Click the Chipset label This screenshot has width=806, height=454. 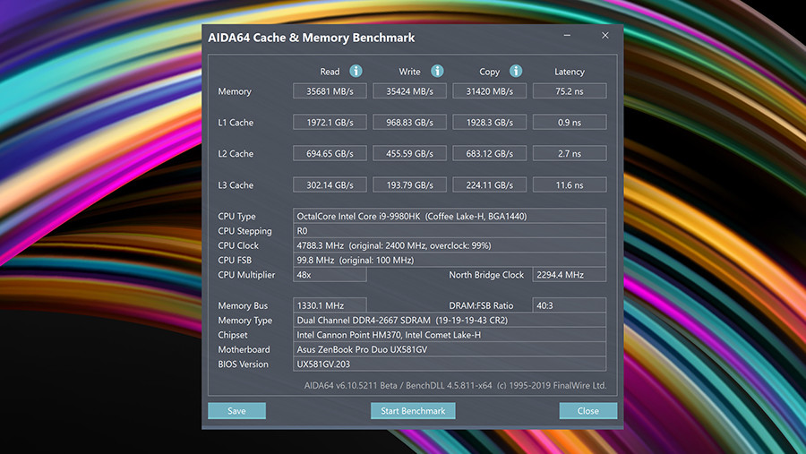pyautogui.click(x=232, y=335)
